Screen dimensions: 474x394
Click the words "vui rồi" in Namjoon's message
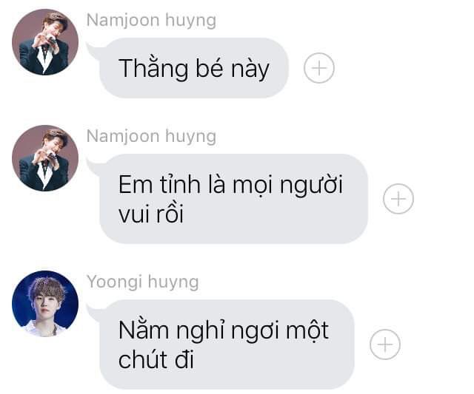[x=151, y=213]
